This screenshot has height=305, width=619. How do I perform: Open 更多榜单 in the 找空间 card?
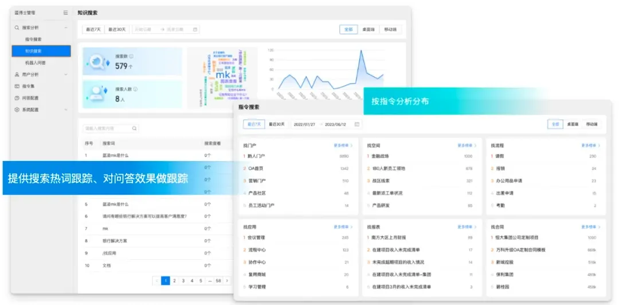pyautogui.click(x=467, y=146)
